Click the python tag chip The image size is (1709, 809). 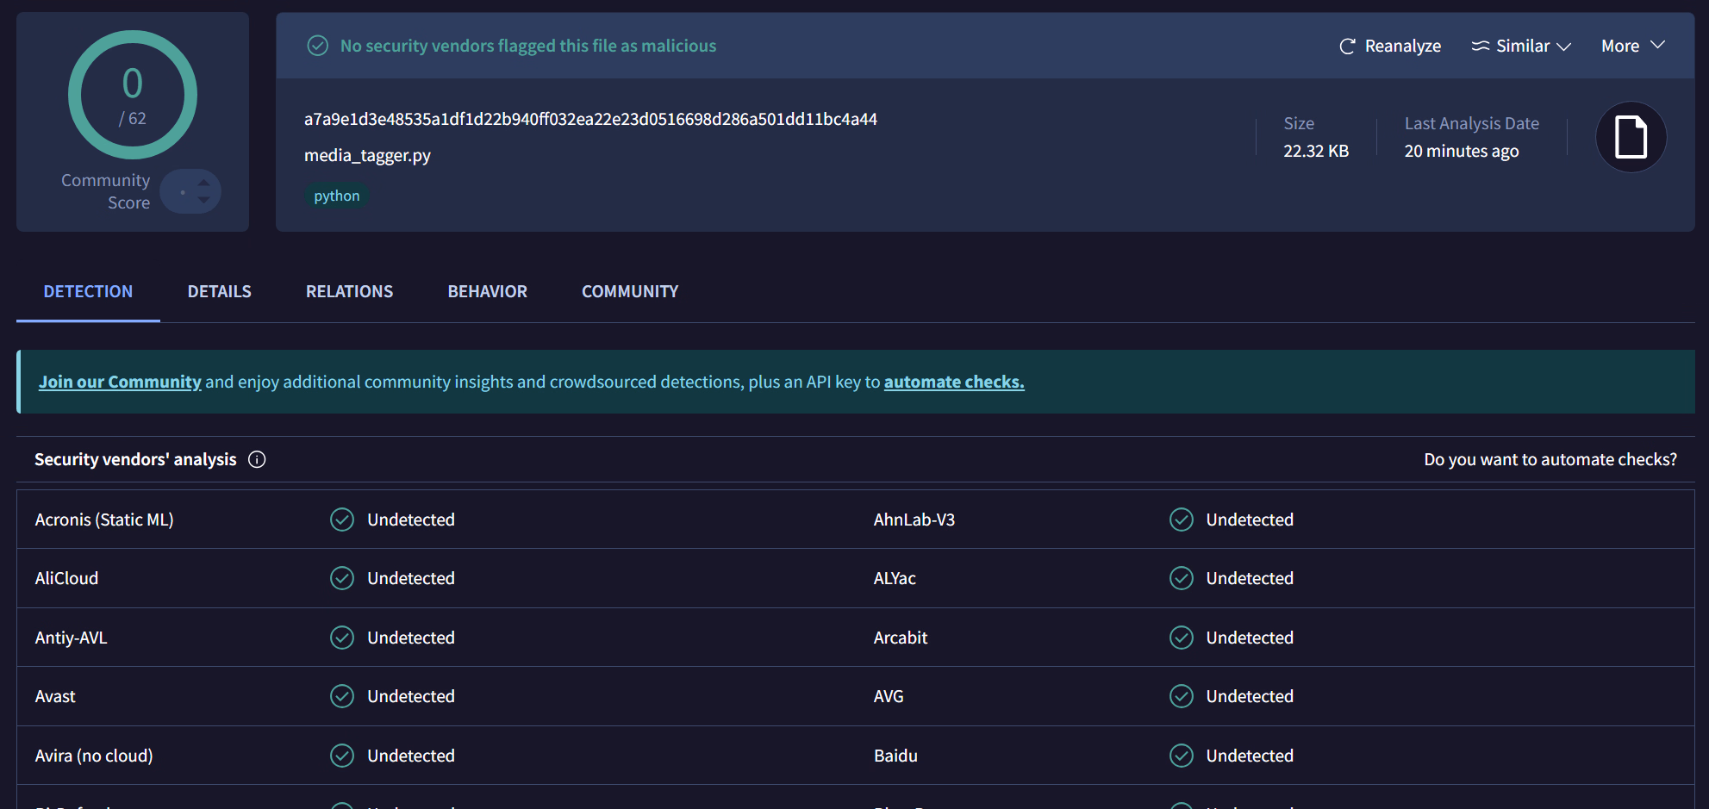click(x=336, y=196)
